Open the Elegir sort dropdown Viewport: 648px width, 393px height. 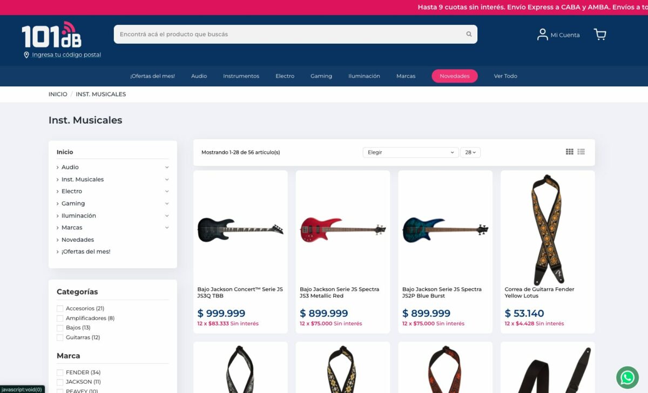(x=410, y=152)
